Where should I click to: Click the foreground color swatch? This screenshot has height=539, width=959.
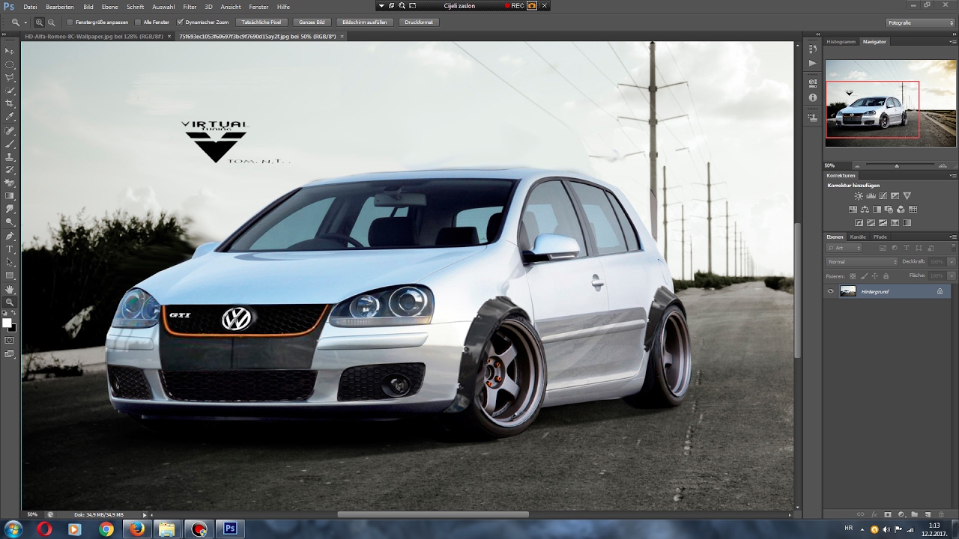pos(7,323)
